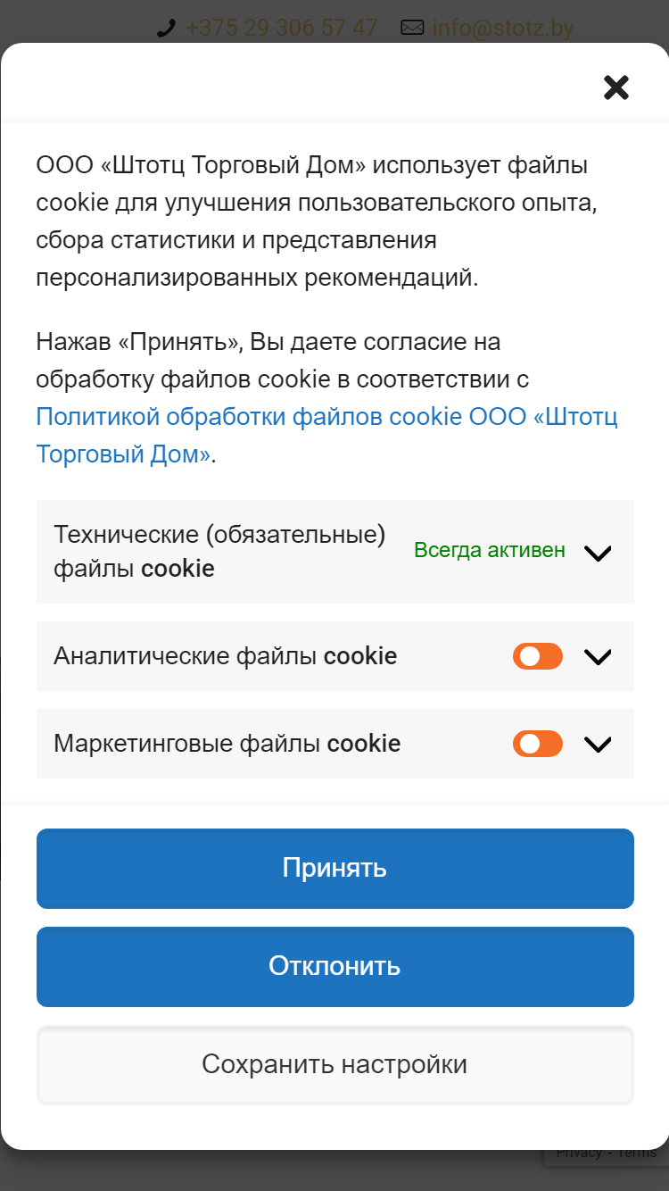Viewport: 669px width, 1191px height.
Task: Expand the Аналитические файлы cookie chevron
Action: tap(597, 657)
